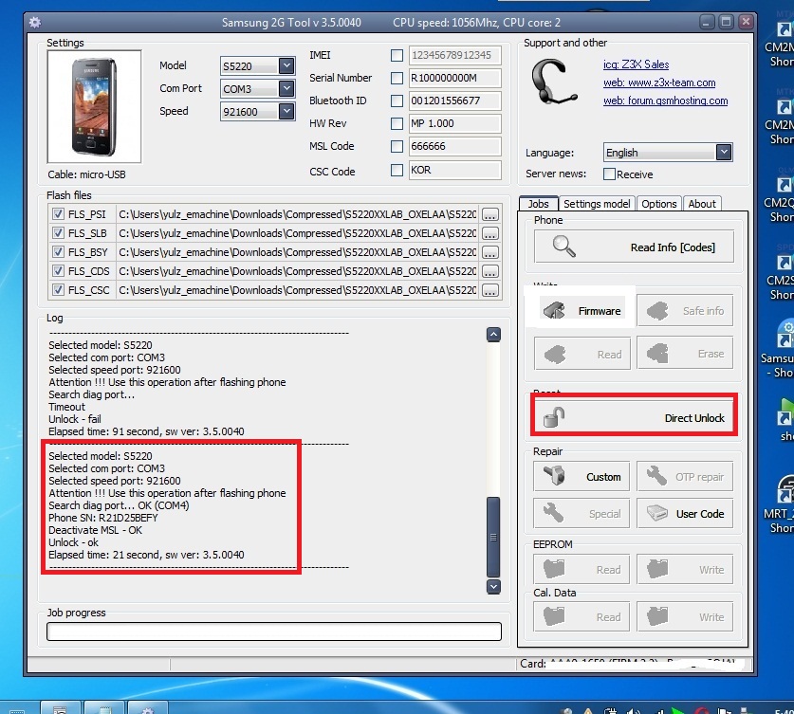Image resolution: width=794 pixels, height=714 pixels.
Task: Open the Speed dropdown
Action: 286,111
